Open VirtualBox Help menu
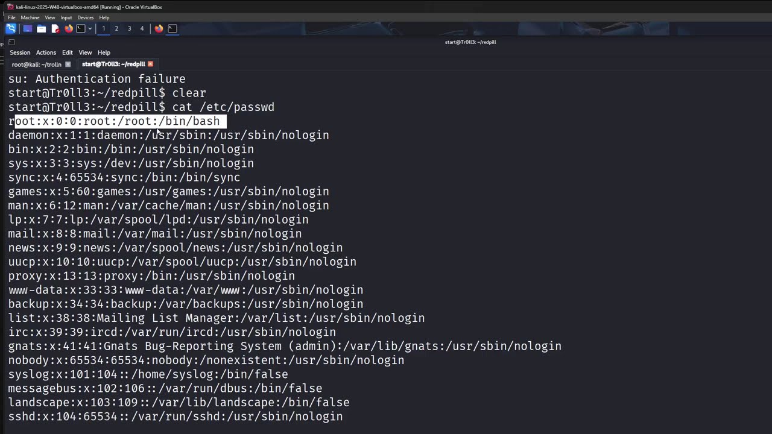Screen dimensions: 772x434 [104, 17]
